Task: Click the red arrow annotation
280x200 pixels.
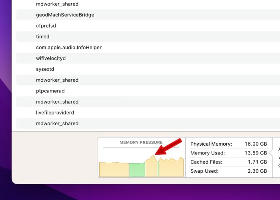Action: pyautogui.click(x=169, y=146)
